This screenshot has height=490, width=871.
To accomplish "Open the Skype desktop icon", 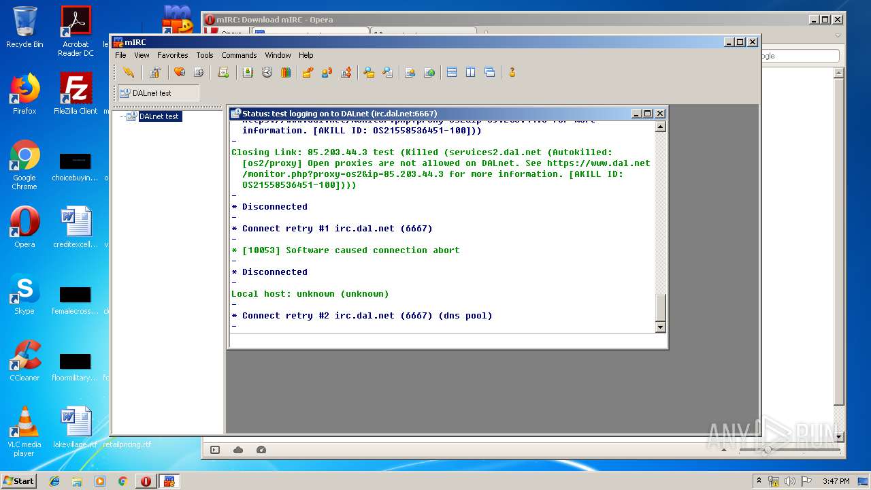I will click(x=24, y=295).
